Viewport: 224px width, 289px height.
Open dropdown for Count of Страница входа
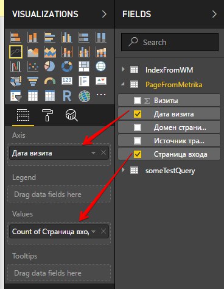coord(93,232)
